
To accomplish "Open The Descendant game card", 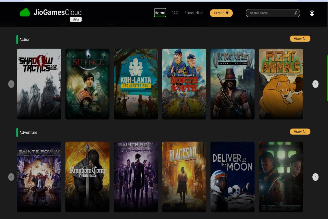I will coord(281,177).
